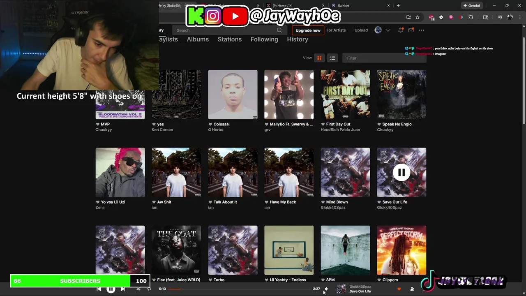This screenshot has height=296, width=526.
Task: Toggle heart on Colossal
Action: coord(210,124)
